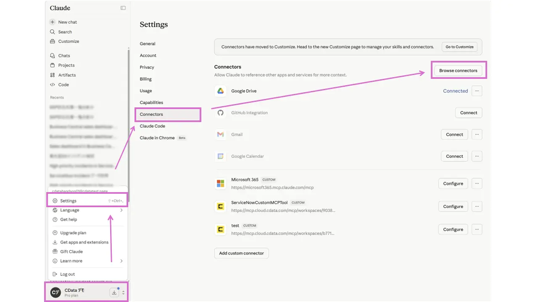Click the sidebar vertical scrollbar
The height and width of the screenshot is (302, 538).
(128, 126)
